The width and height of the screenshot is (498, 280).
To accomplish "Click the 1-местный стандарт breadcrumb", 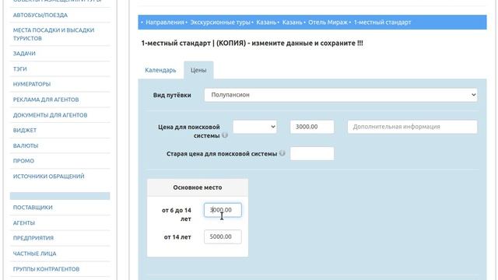I will 382,23.
